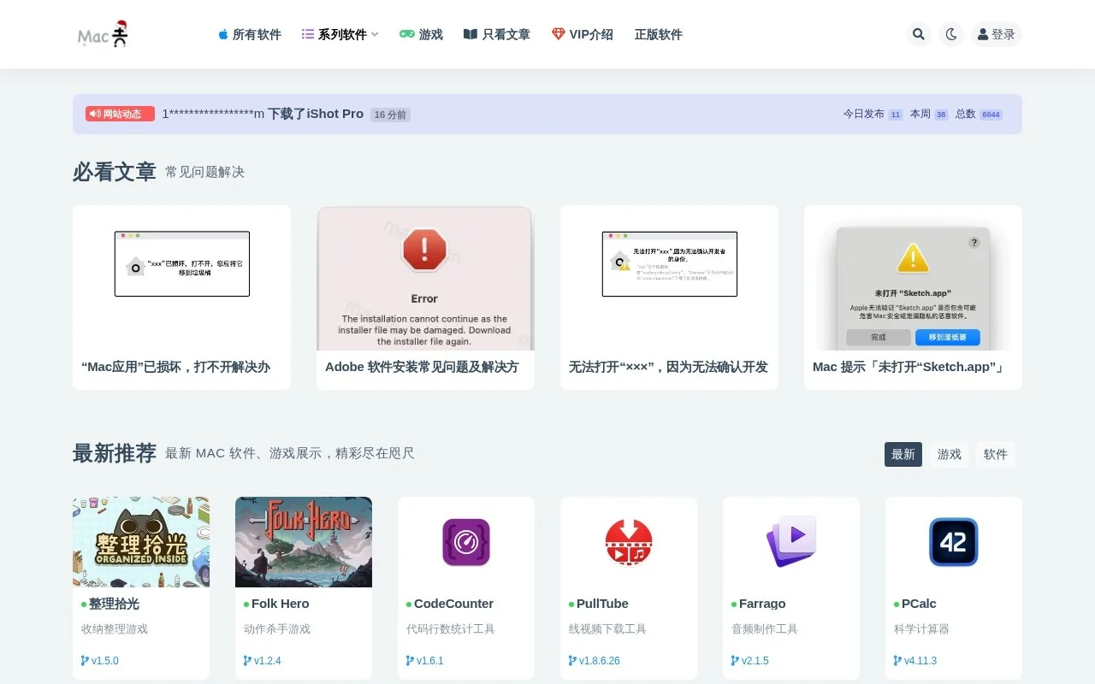The height and width of the screenshot is (684, 1095).
Task: Toggle dark mode with the moon icon
Action: click(951, 34)
